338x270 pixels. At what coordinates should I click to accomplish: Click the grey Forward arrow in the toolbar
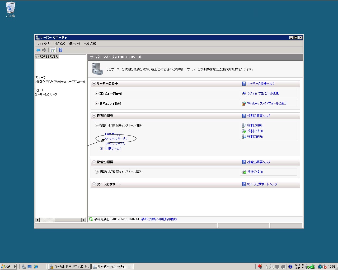(44, 50)
